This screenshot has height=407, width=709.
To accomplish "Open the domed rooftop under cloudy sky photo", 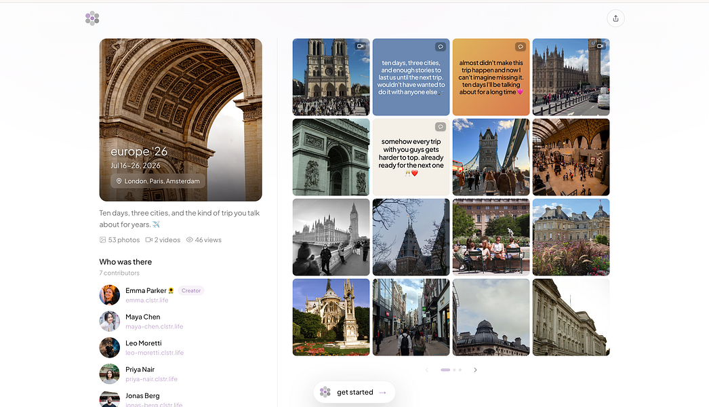I will coord(491,317).
